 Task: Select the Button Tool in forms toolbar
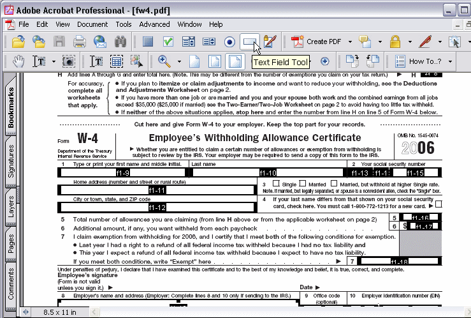tap(148, 42)
